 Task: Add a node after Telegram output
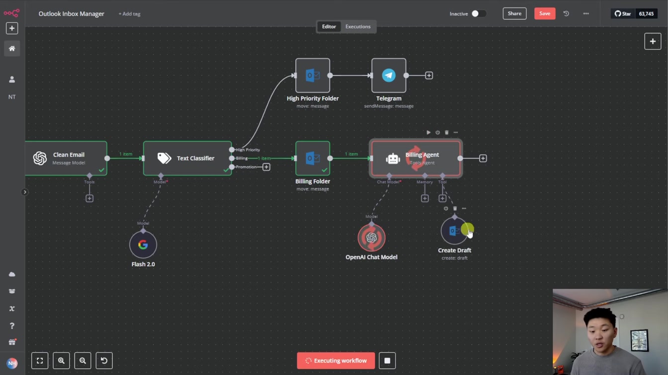(429, 75)
